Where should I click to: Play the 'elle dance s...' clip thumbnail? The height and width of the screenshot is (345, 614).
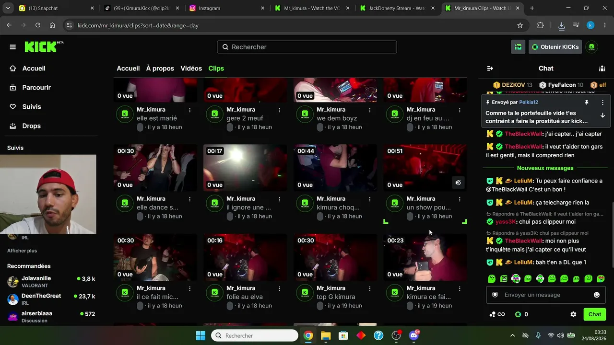[x=155, y=168]
